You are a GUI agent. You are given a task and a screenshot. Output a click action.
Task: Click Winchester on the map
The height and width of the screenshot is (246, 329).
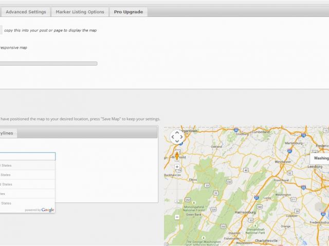pyautogui.click(x=283, y=162)
